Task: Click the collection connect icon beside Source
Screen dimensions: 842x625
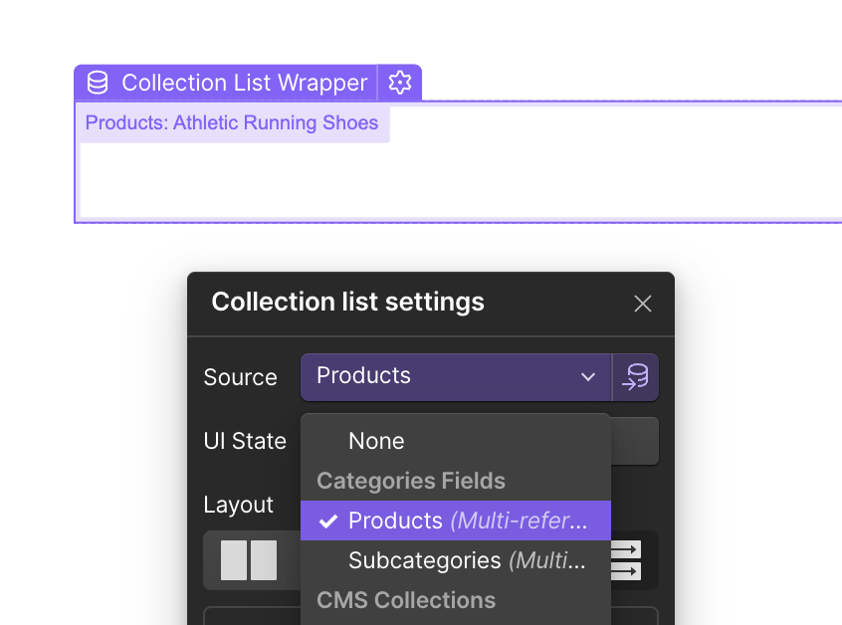Action: click(x=636, y=377)
